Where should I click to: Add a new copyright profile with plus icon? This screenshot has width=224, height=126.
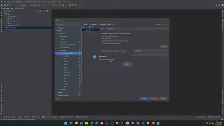coord(83,27)
